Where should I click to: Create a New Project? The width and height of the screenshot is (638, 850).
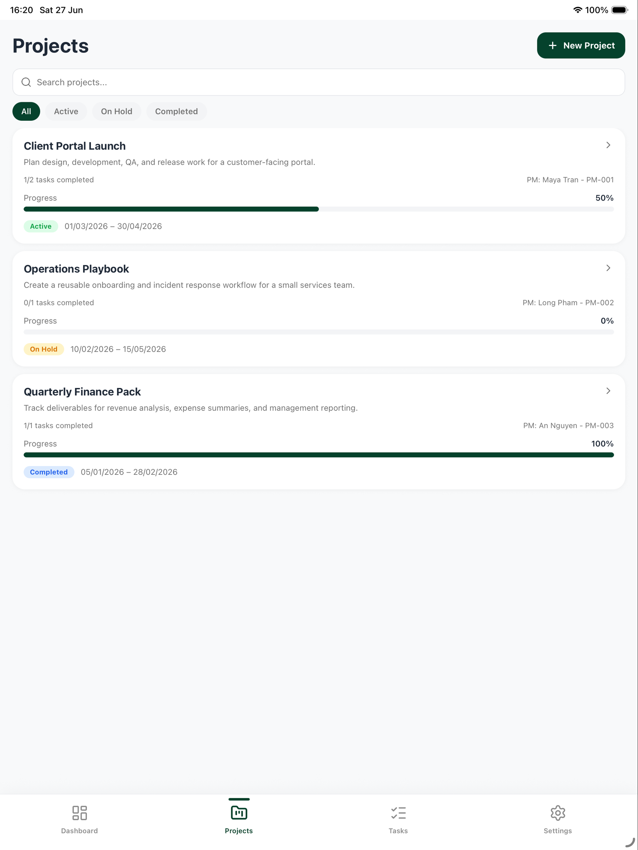coord(581,45)
